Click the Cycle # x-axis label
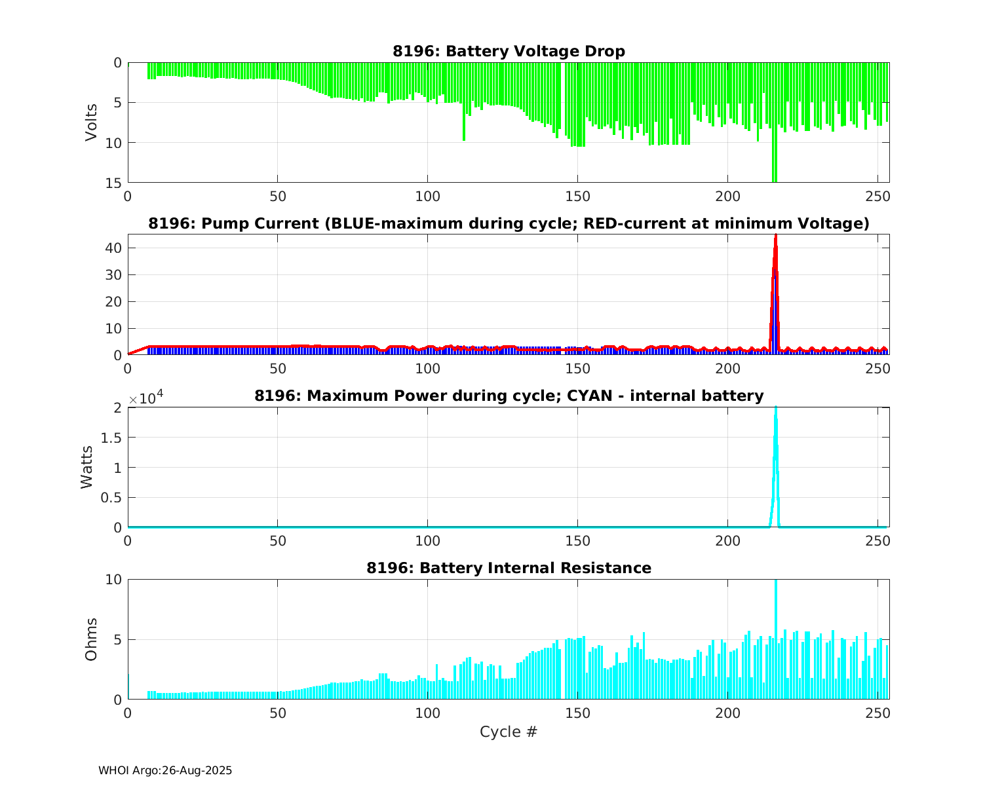 [509, 732]
